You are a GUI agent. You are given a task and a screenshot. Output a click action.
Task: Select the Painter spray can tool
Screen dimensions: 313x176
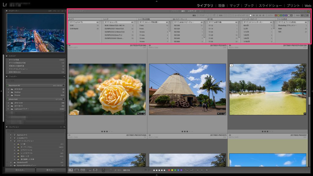click(103, 170)
